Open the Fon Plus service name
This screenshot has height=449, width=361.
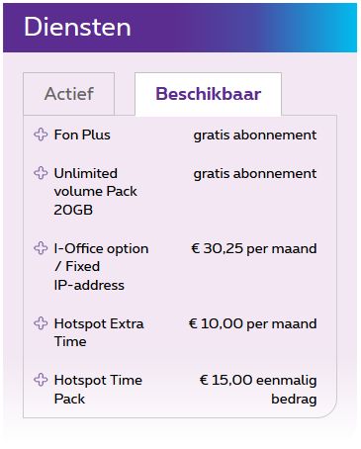[x=82, y=135]
